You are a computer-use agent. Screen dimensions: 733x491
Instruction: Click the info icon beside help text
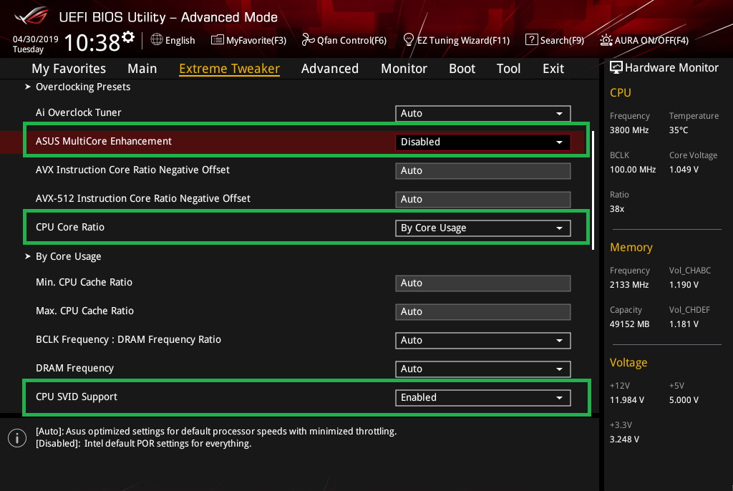(17, 438)
